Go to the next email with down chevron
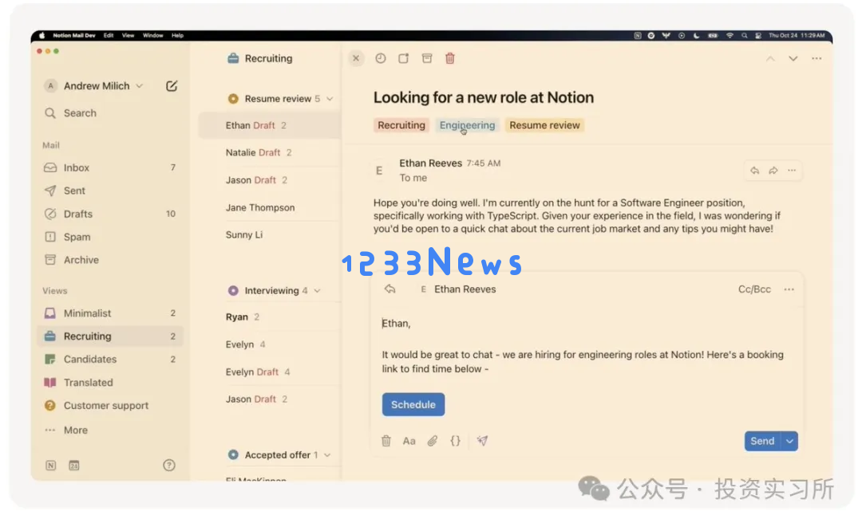862x523 pixels. point(793,58)
